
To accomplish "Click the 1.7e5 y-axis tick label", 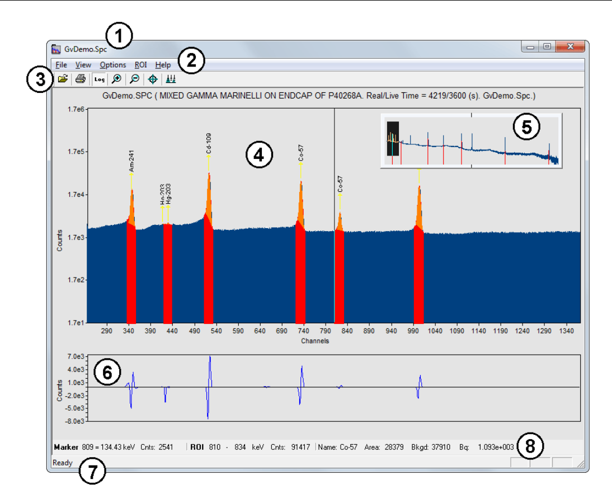I will coord(76,152).
